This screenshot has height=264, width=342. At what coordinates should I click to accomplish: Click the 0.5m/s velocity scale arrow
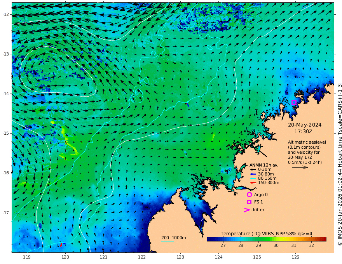300,167
